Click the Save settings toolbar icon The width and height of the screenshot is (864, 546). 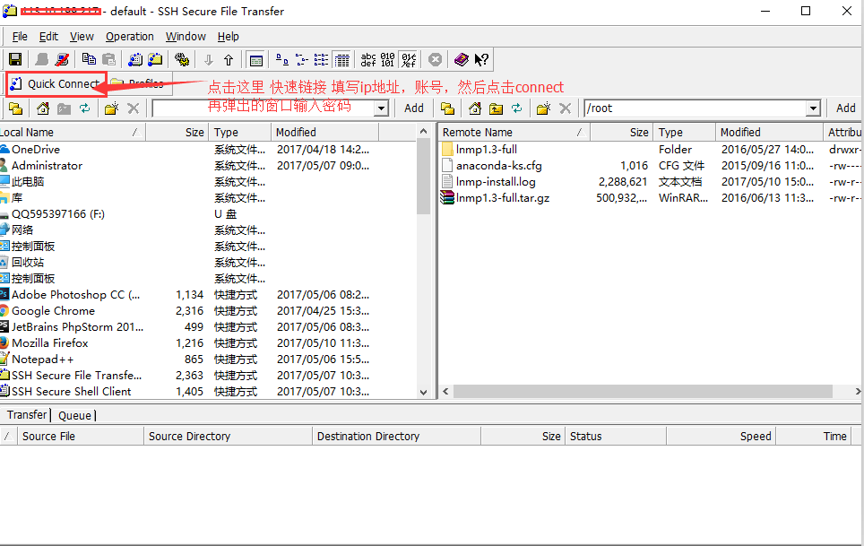tap(15, 60)
